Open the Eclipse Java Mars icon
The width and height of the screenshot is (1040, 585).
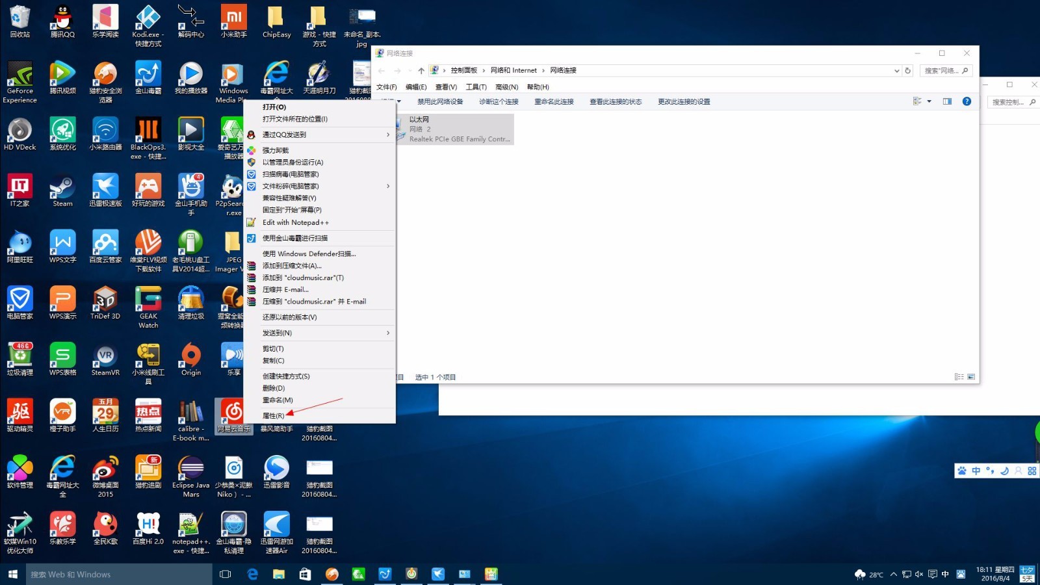pos(191,476)
